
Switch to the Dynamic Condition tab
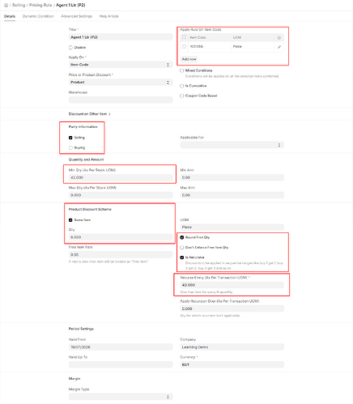[38, 16]
